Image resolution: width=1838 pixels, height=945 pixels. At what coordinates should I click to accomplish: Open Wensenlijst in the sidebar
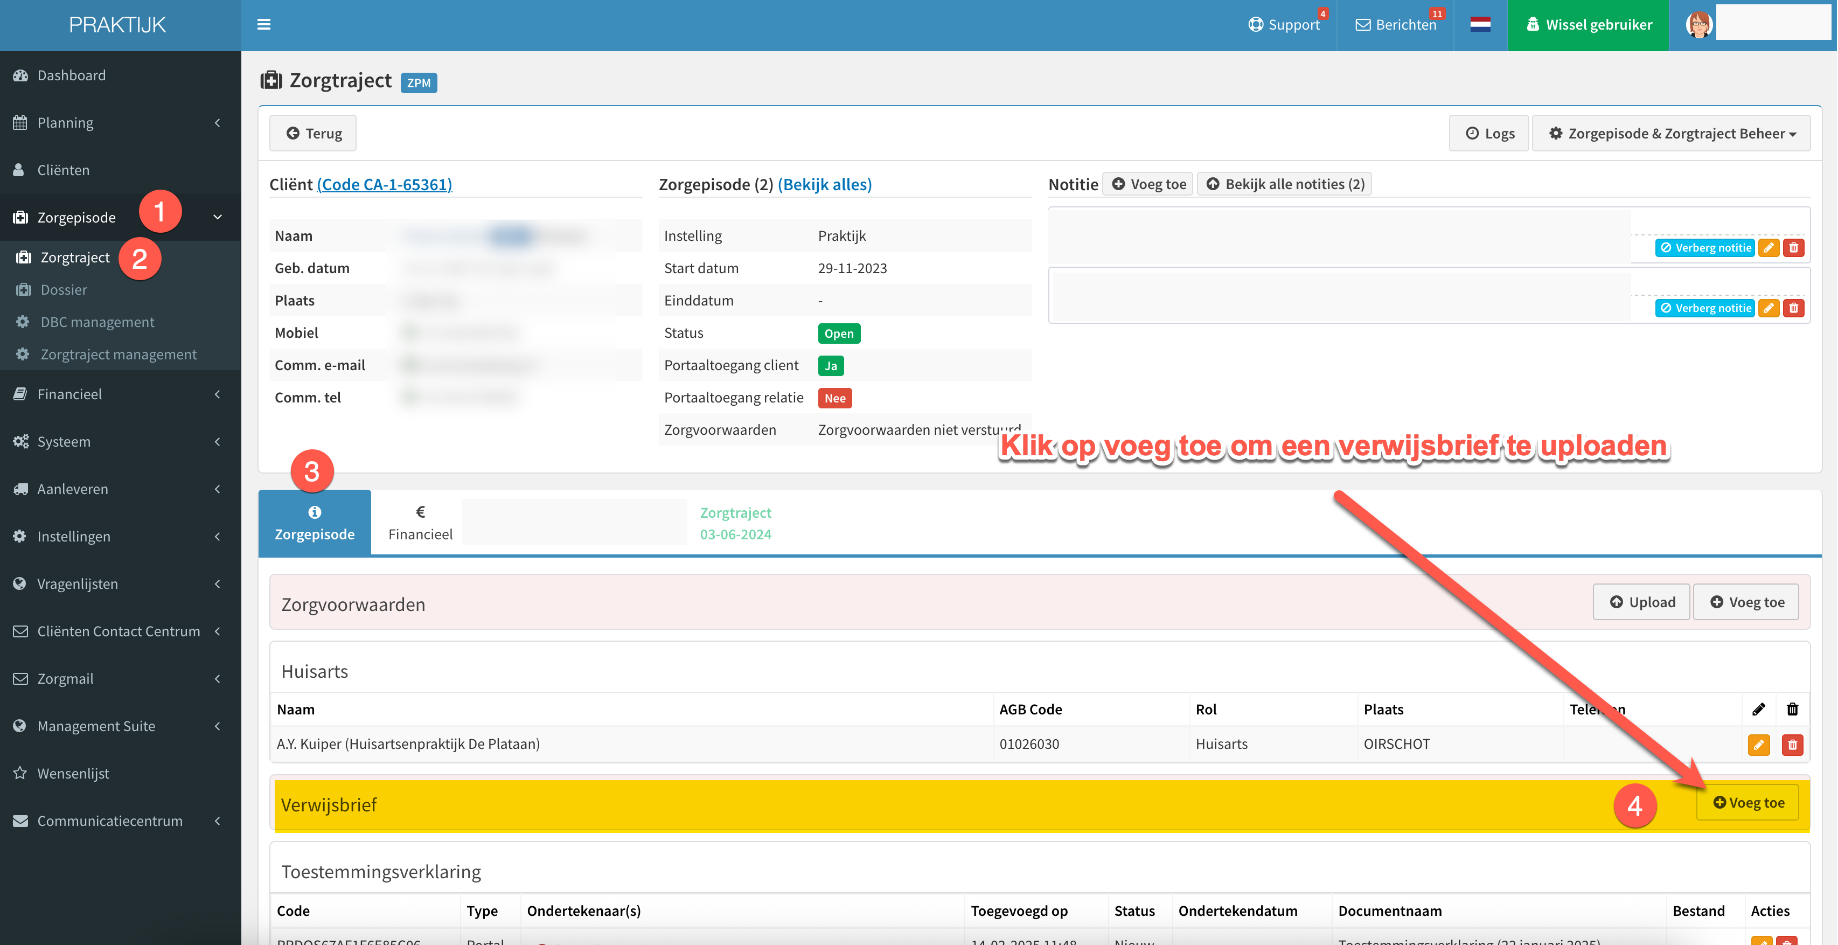(x=73, y=773)
